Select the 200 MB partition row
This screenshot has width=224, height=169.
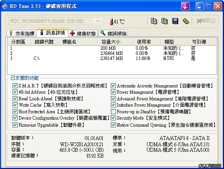click(x=112, y=48)
